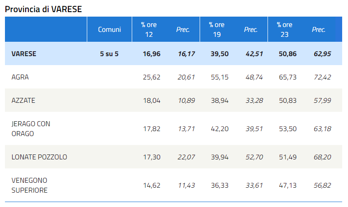Click the '% ore 12' column header
348x207 pixels.
[149, 30]
